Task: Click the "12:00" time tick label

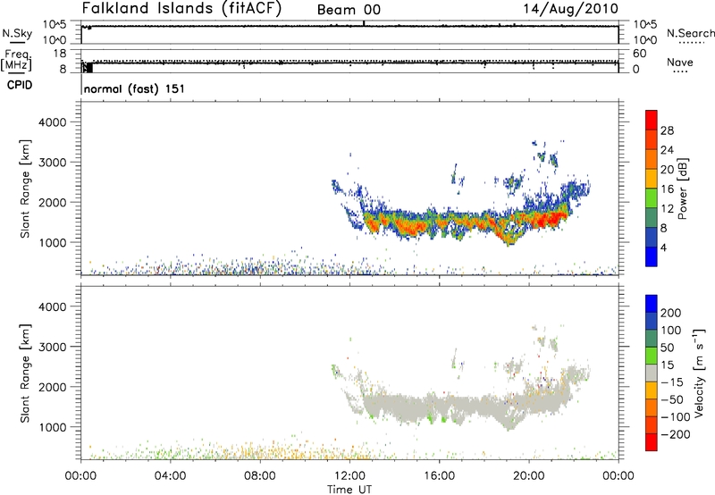Action: point(349,476)
